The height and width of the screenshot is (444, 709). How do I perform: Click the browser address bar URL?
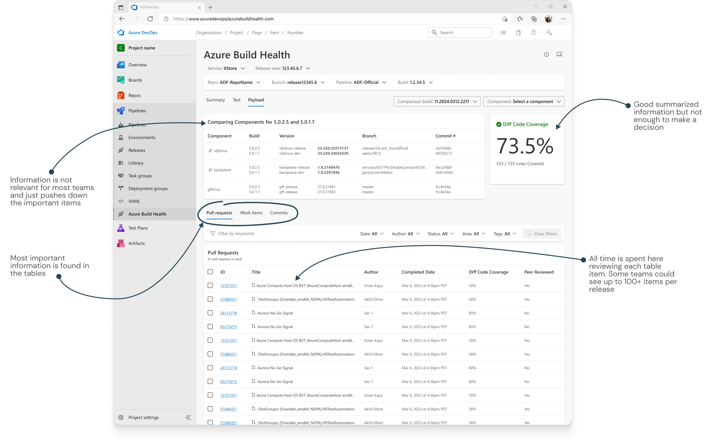point(223,19)
